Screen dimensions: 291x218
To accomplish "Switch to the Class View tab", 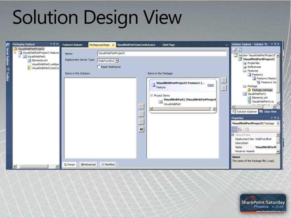I will [x=268, y=112].
